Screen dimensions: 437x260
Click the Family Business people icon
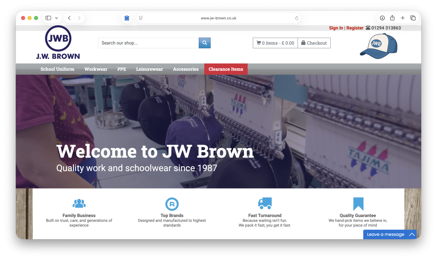click(x=79, y=203)
